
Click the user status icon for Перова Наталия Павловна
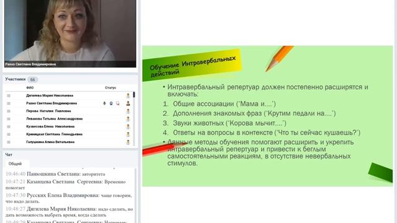point(128,111)
